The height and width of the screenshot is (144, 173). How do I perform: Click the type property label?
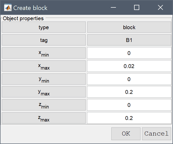tap(44, 27)
